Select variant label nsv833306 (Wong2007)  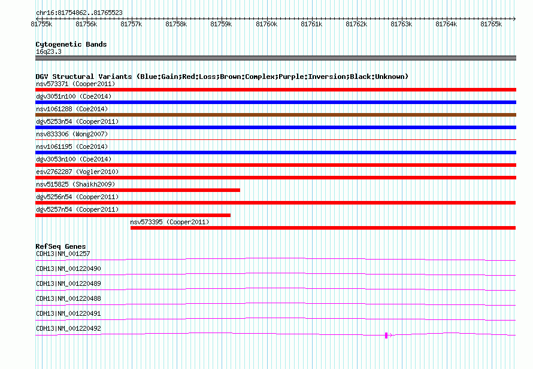(72, 134)
